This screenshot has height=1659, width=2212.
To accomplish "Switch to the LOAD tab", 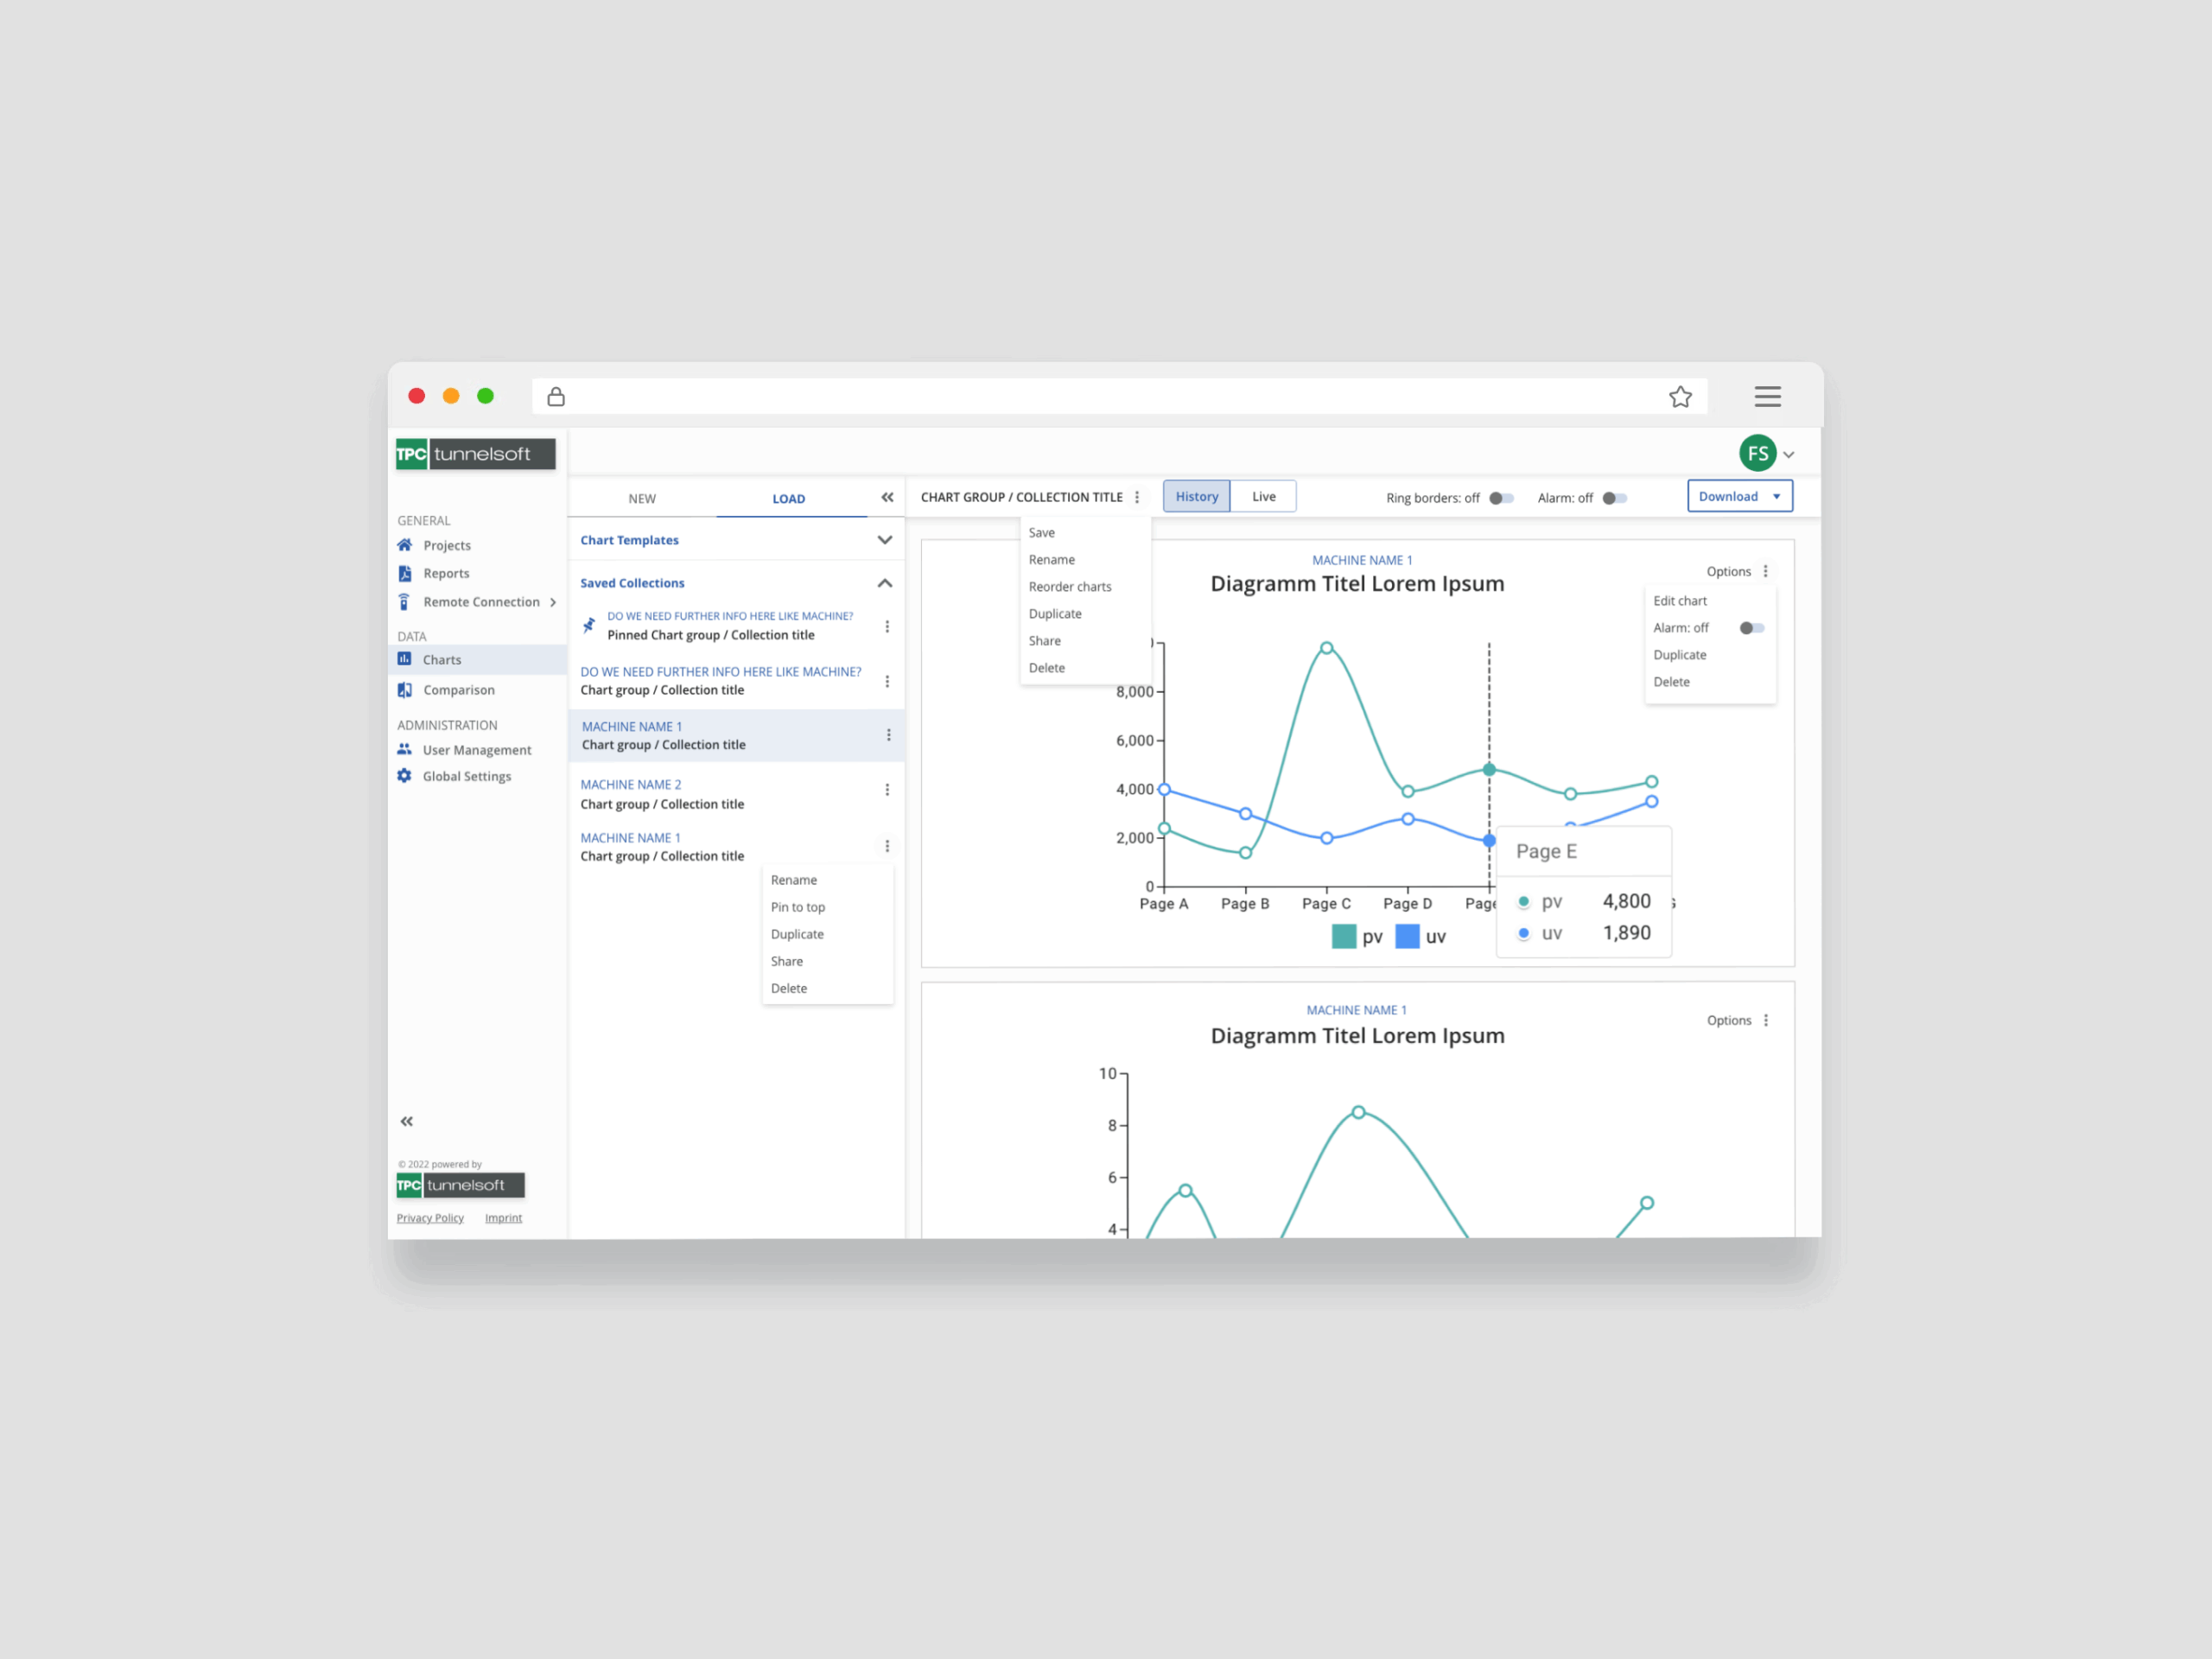I will [788, 498].
